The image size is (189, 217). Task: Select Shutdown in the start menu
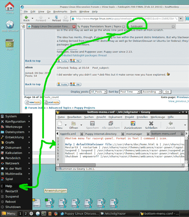pos(16,207)
